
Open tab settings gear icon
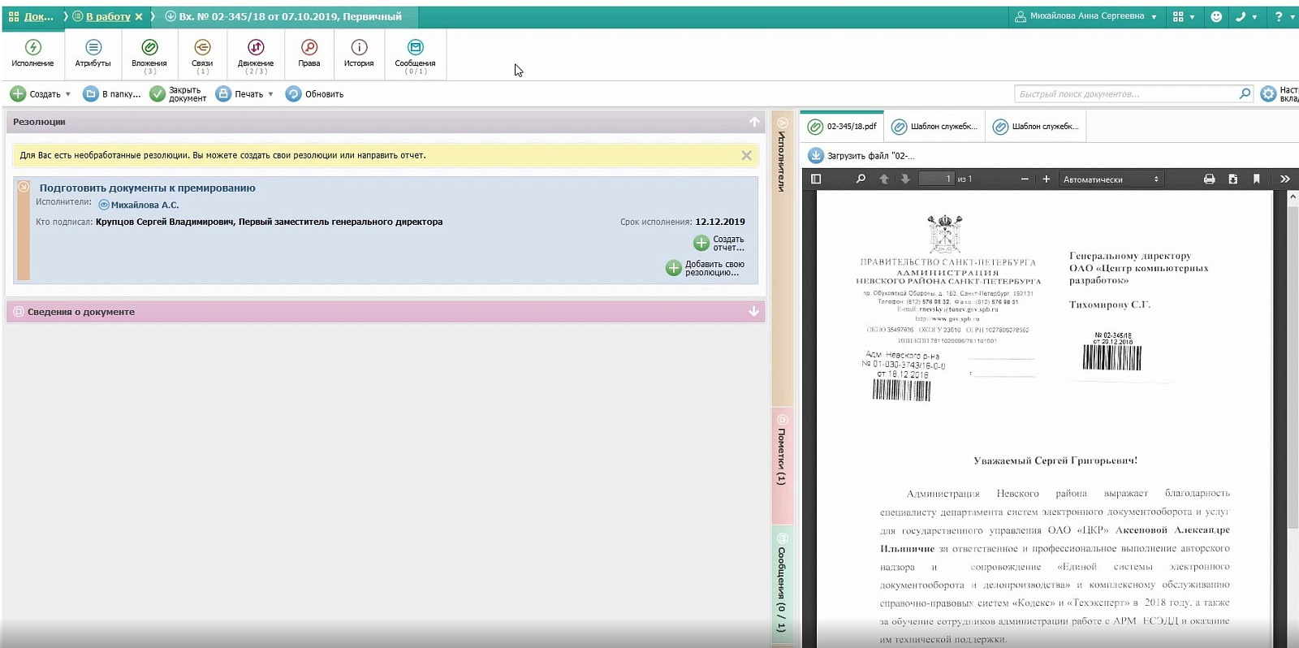[1268, 94]
